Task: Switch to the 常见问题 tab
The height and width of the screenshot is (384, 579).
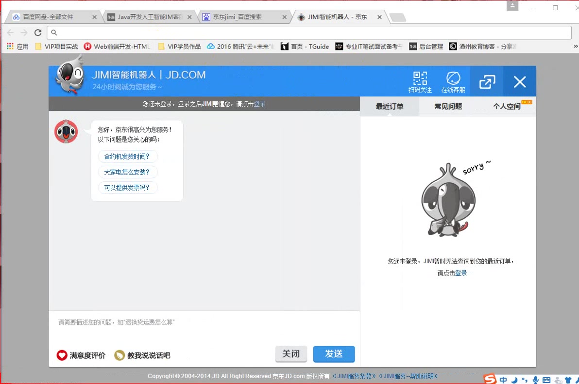Action: pos(448,107)
